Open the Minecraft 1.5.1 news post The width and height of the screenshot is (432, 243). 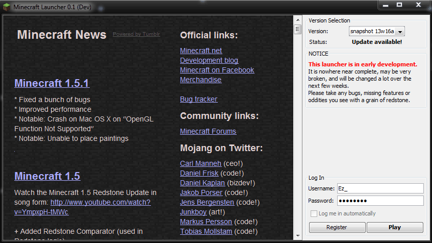(x=52, y=83)
